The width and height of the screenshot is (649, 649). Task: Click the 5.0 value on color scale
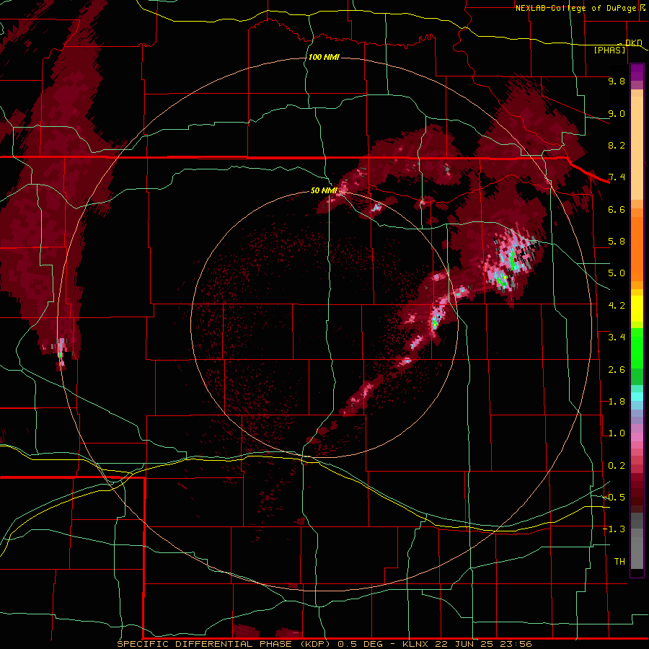617,273
